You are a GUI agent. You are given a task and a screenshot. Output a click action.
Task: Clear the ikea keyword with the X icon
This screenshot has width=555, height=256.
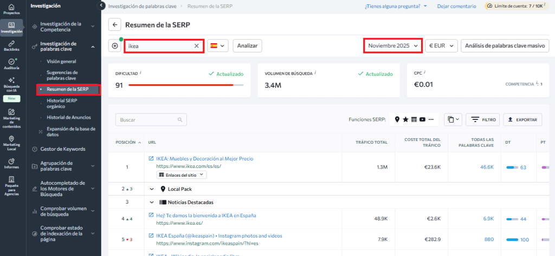click(196, 46)
